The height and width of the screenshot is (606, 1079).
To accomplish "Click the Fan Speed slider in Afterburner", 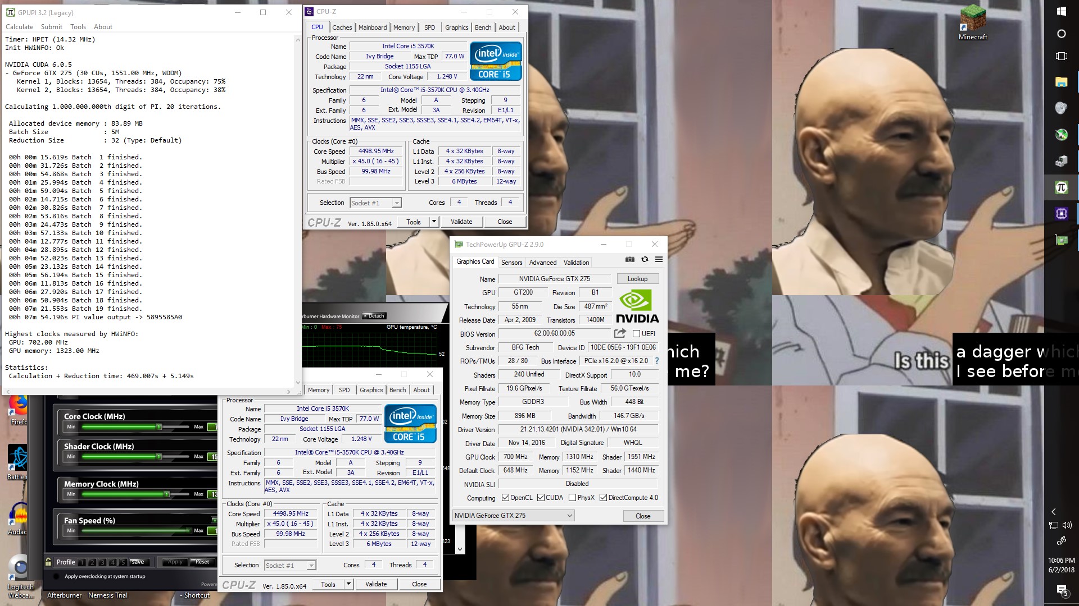I will tap(135, 531).
